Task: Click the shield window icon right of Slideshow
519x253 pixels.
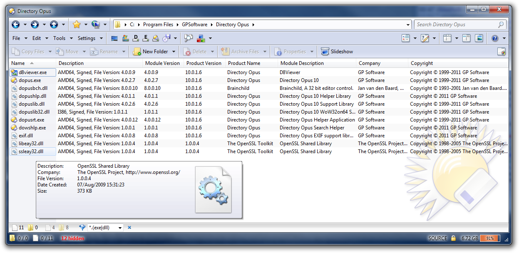Action: coord(502,52)
